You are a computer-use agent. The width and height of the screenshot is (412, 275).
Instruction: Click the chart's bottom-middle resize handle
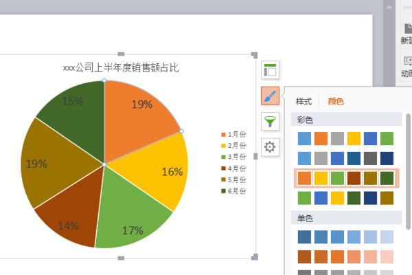(x=121, y=258)
